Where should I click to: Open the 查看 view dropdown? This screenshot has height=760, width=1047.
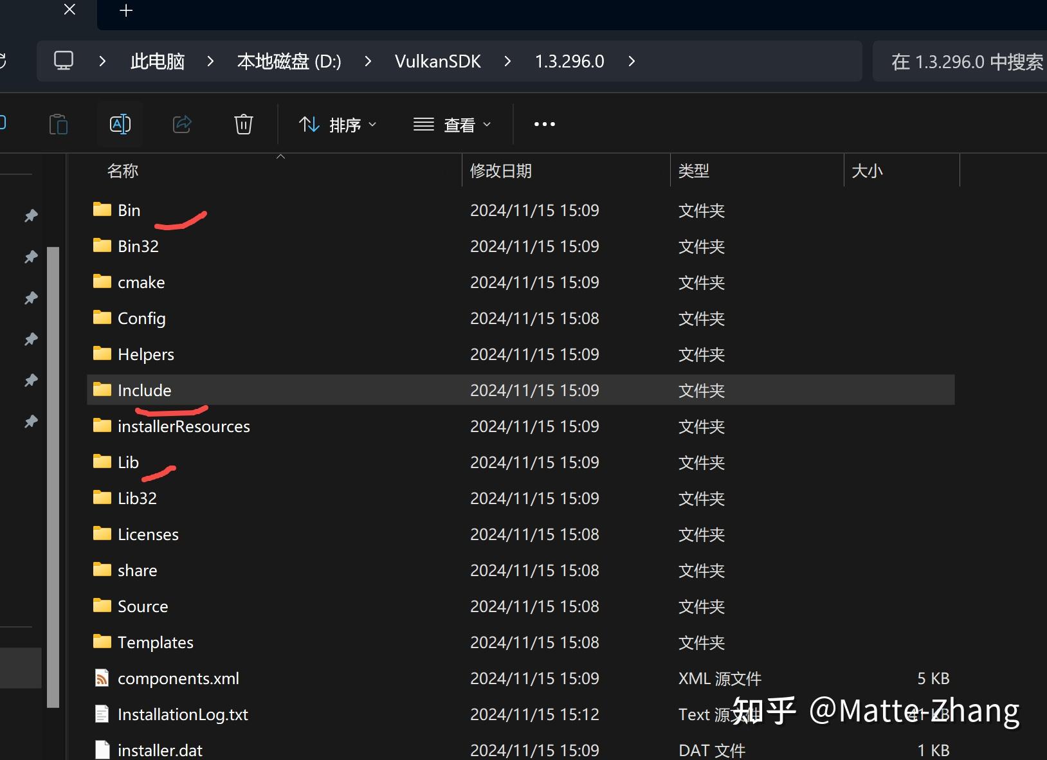coord(452,124)
